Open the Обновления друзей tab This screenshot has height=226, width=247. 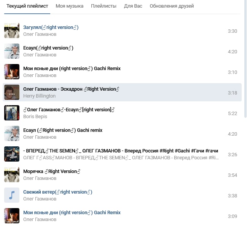[172, 6]
